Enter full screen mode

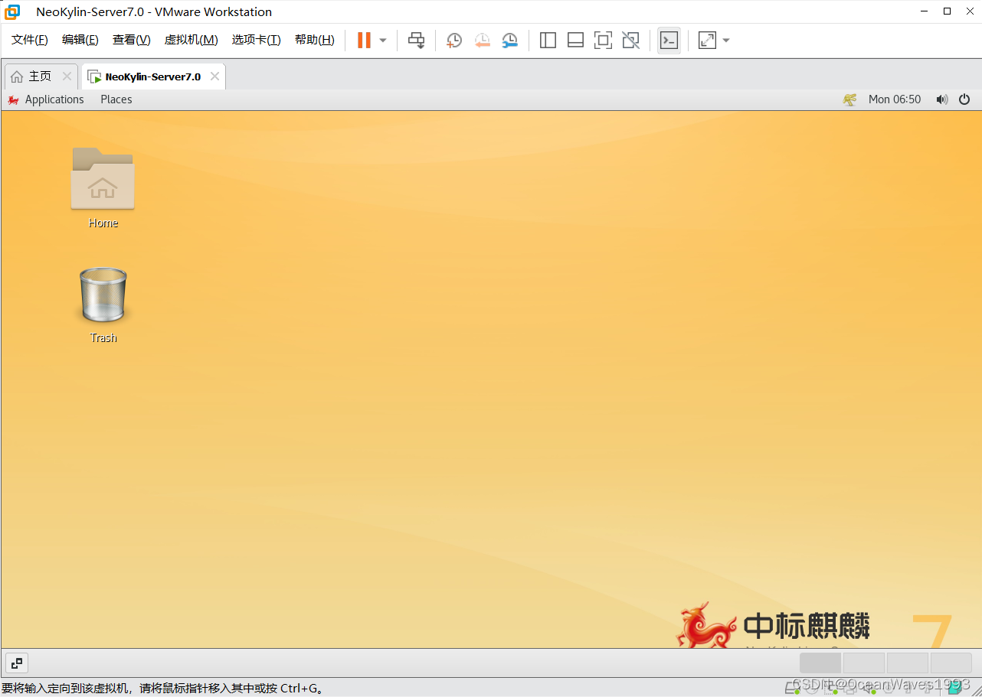point(603,41)
